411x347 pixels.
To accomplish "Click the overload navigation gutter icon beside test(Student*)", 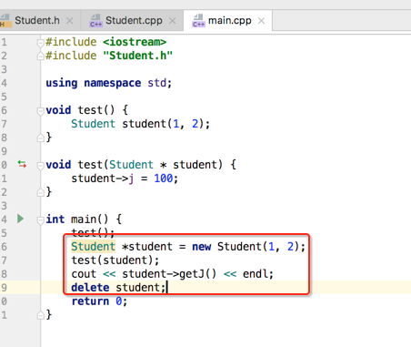I will click(x=22, y=164).
